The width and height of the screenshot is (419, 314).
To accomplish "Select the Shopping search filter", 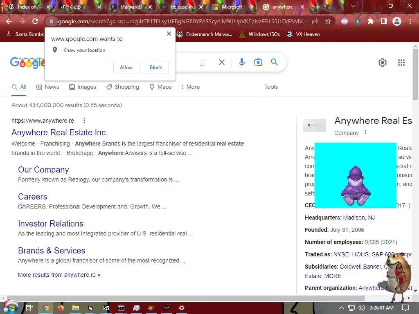I will coord(123,87).
